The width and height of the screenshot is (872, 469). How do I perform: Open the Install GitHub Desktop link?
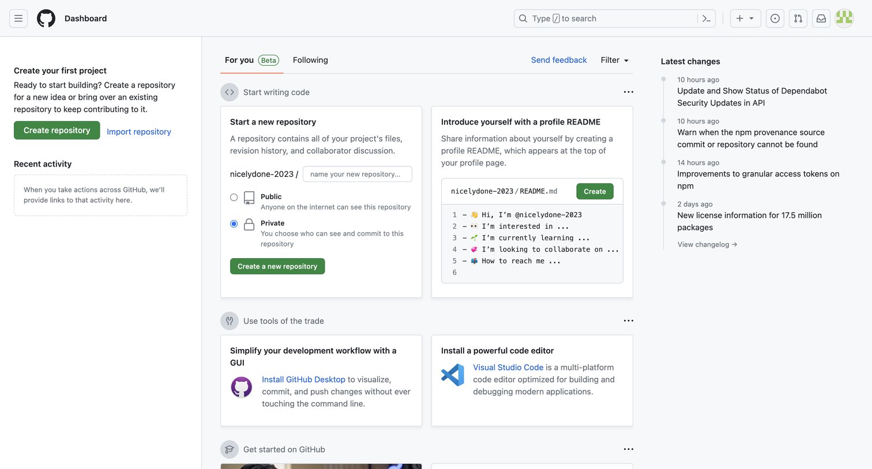pos(303,379)
